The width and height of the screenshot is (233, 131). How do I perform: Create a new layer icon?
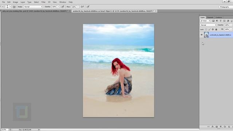pyautogui.click(x=229, y=127)
